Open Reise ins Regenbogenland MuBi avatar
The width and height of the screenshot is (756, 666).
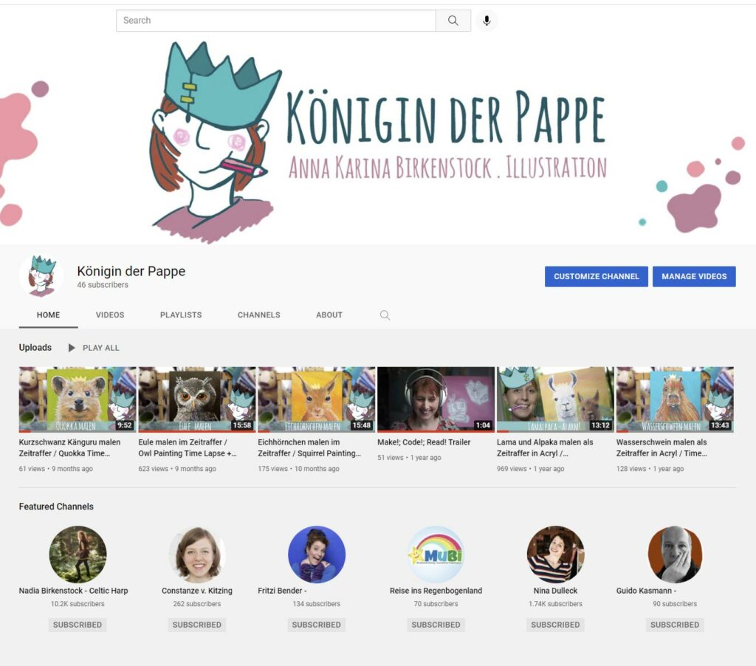tap(436, 554)
